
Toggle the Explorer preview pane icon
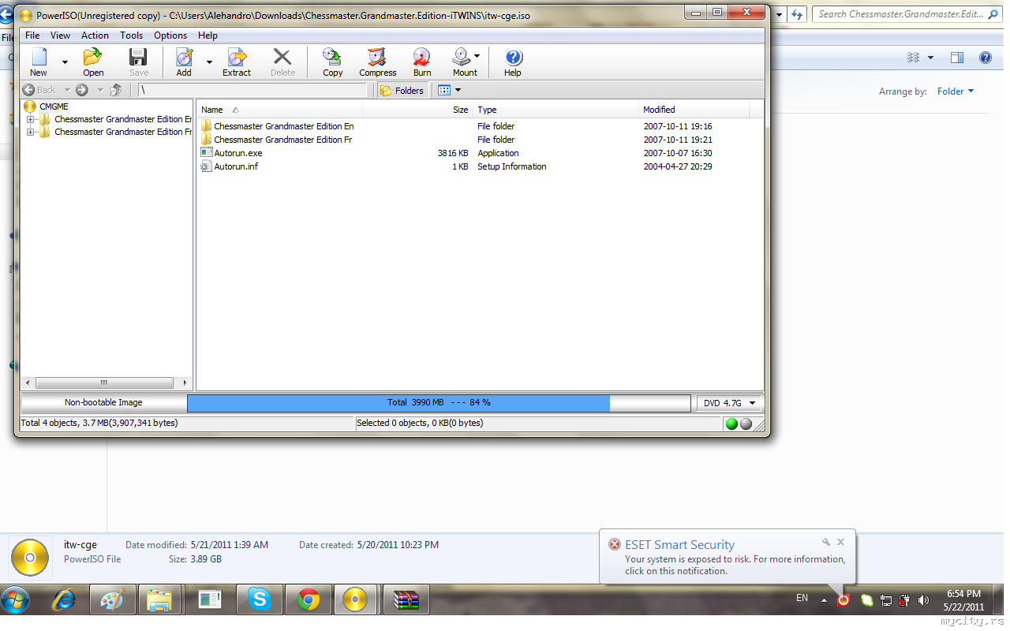957,58
